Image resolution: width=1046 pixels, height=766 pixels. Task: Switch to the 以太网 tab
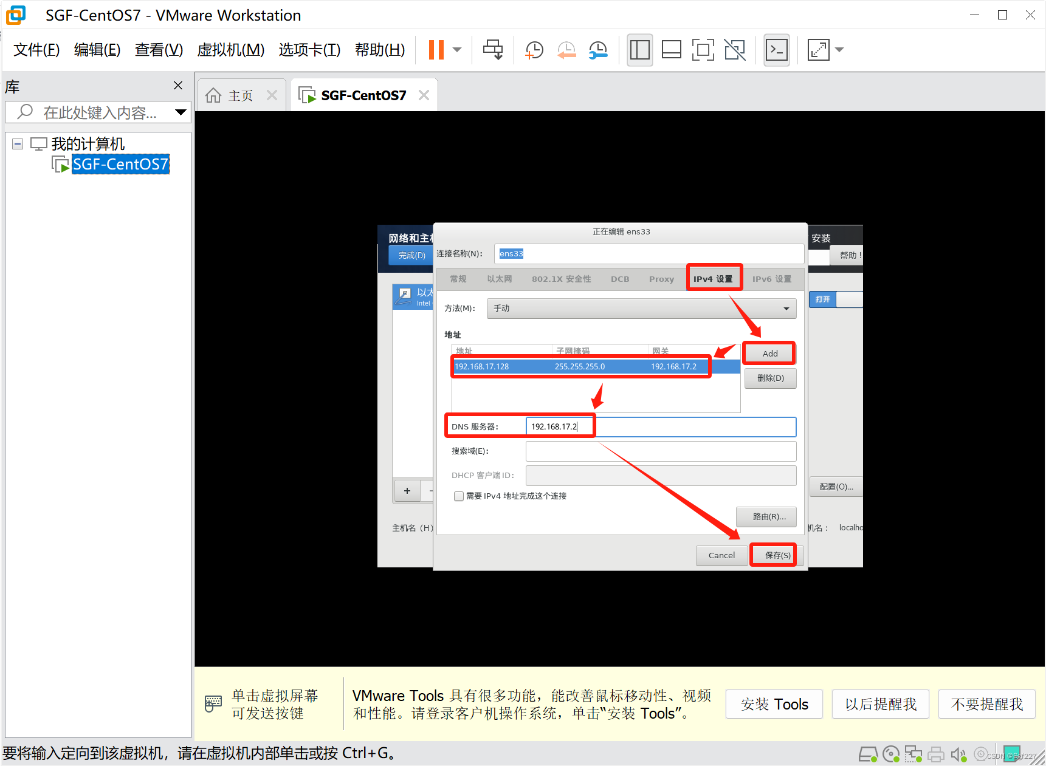[499, 279]
